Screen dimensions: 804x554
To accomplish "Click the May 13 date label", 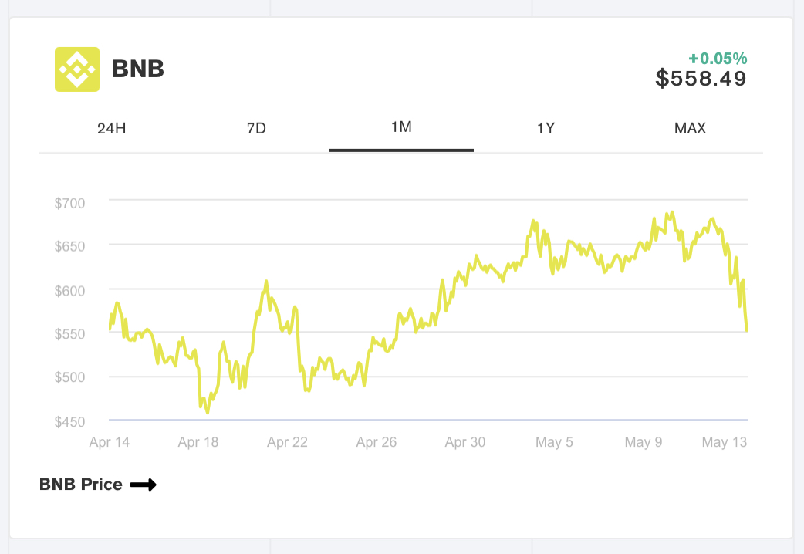I will coord(724,442).
